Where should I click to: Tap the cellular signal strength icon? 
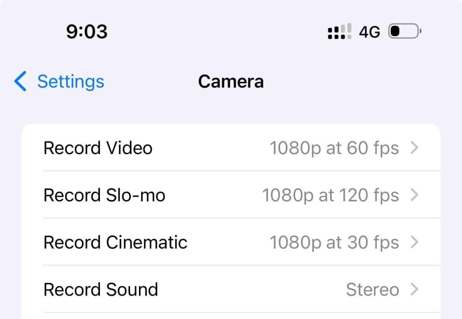coord(339,32)
